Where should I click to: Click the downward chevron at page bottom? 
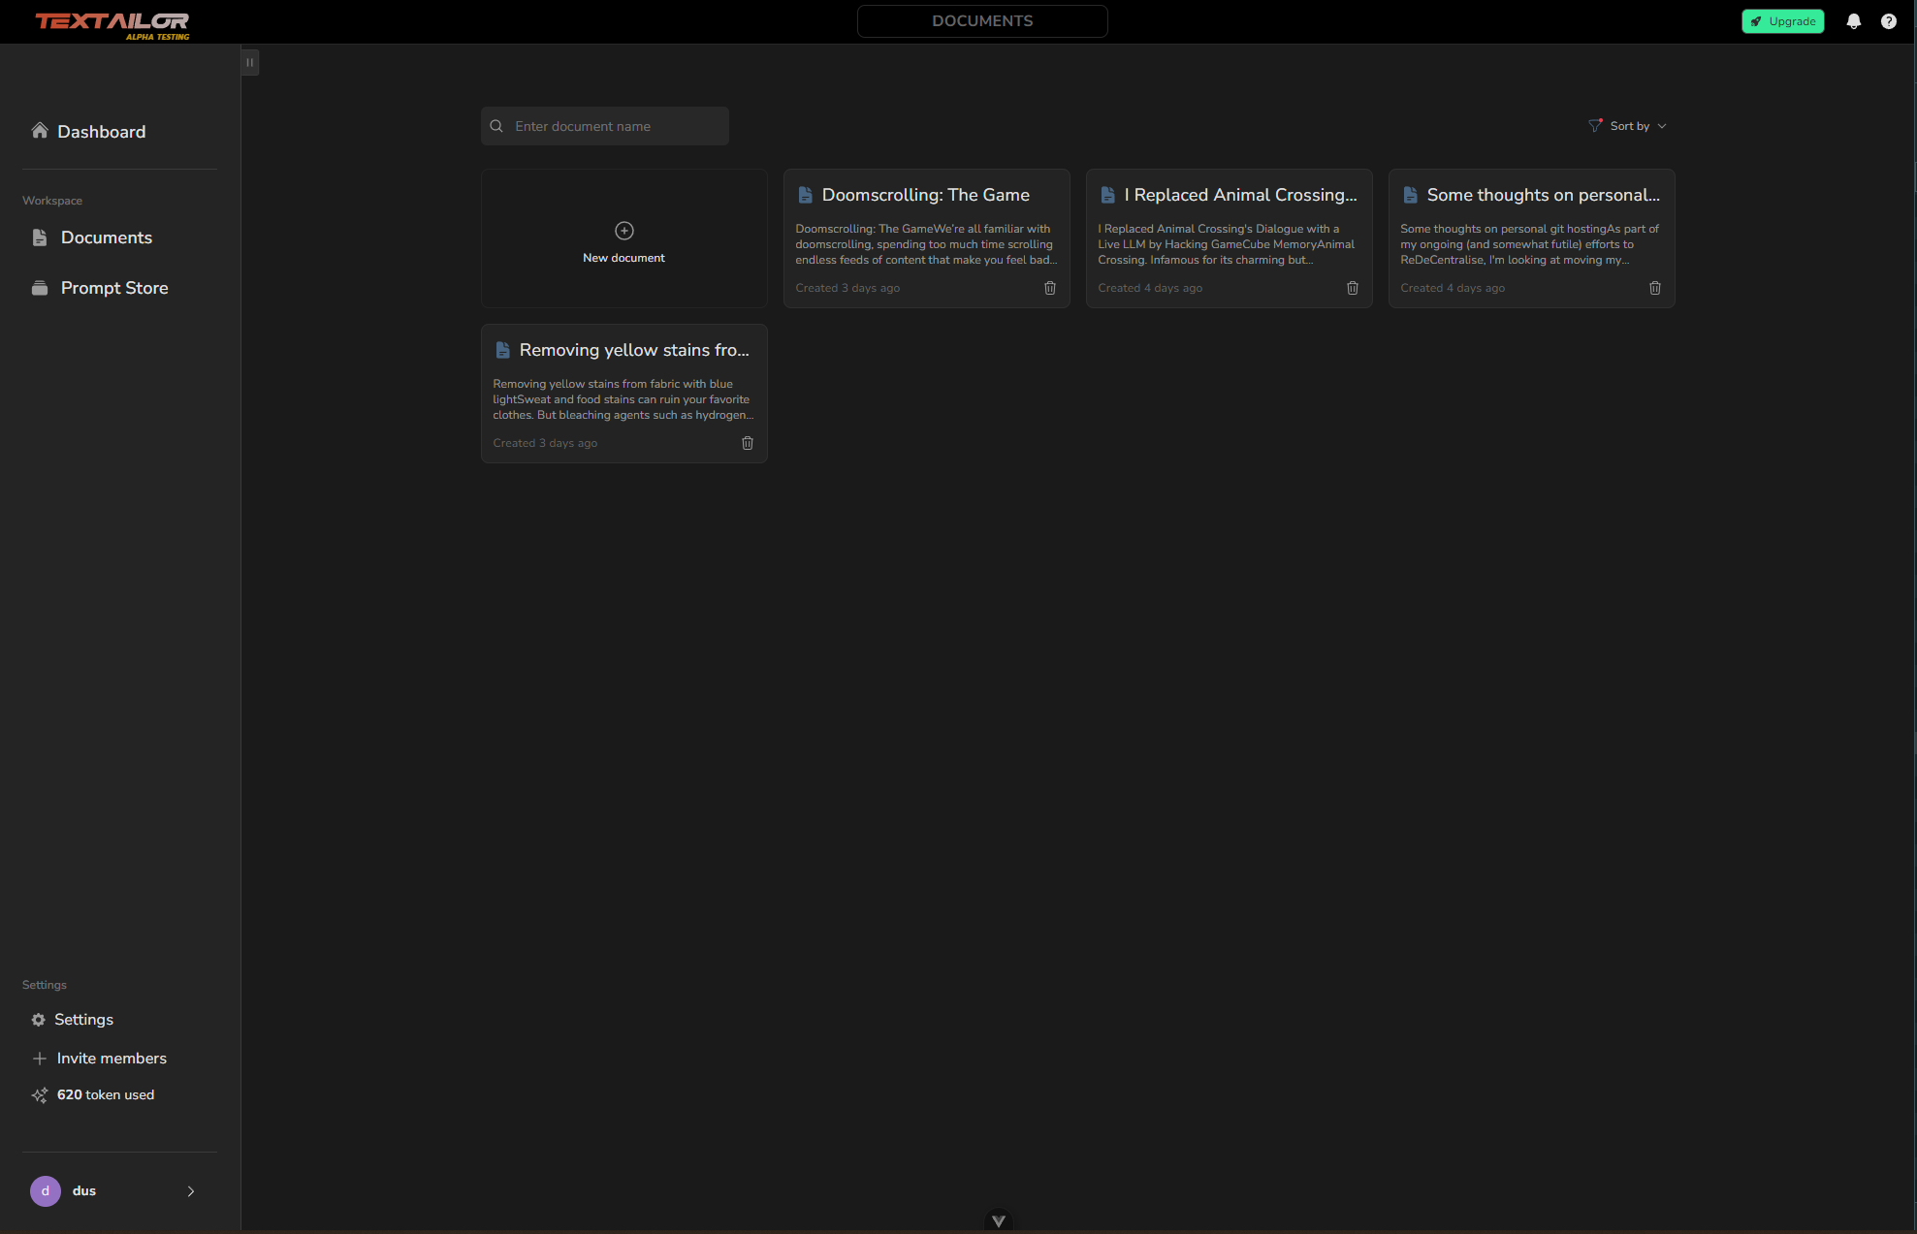[998, 1220]
